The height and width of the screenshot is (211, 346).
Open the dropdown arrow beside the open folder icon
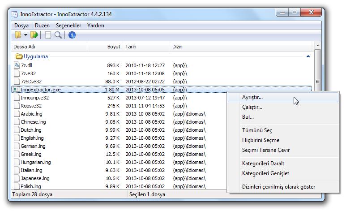[x=26, y=35]
